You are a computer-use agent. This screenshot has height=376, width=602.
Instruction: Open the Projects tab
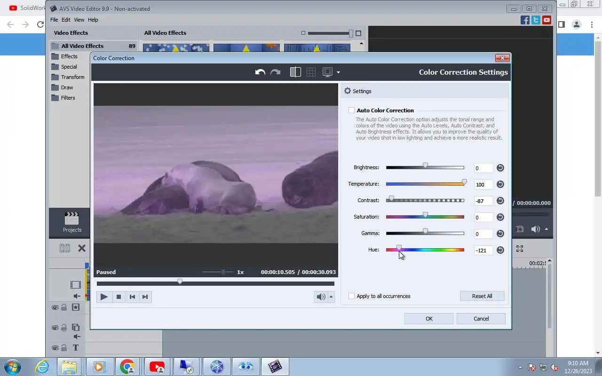coord(72,222)
